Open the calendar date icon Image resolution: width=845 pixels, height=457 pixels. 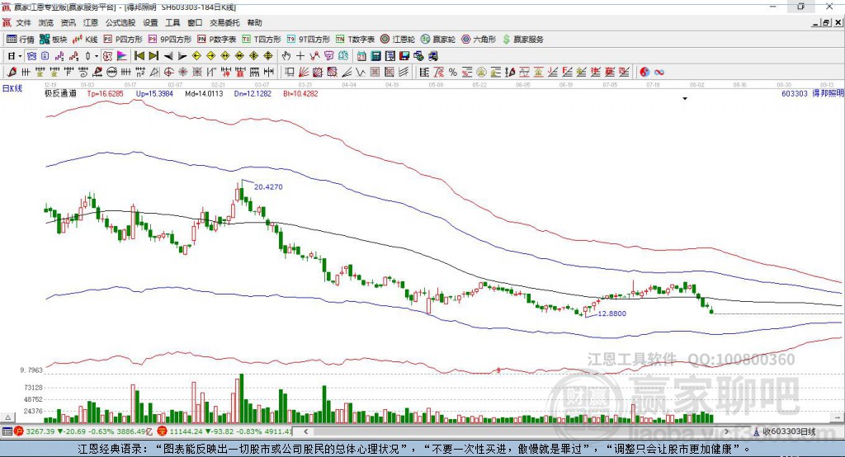pyautogui.click(x=361, y=56)
